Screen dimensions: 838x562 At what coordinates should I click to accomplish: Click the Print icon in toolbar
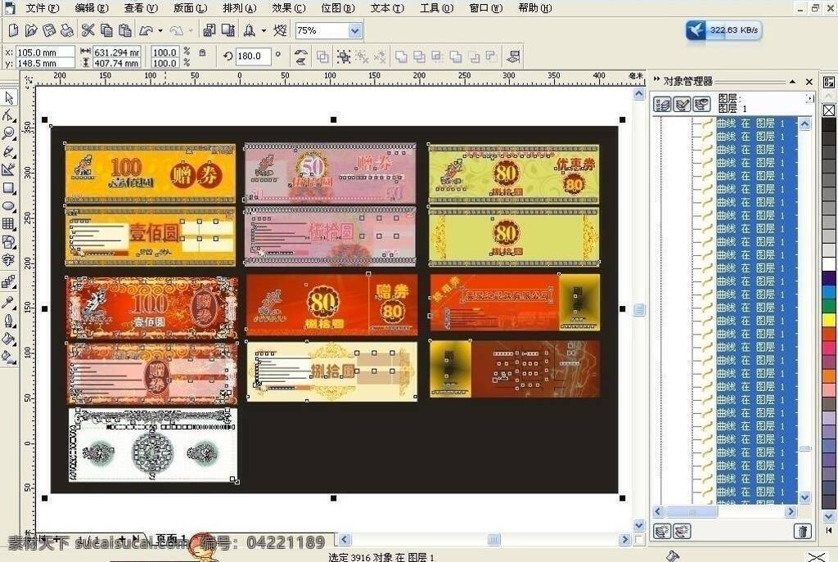coord(67,30)
